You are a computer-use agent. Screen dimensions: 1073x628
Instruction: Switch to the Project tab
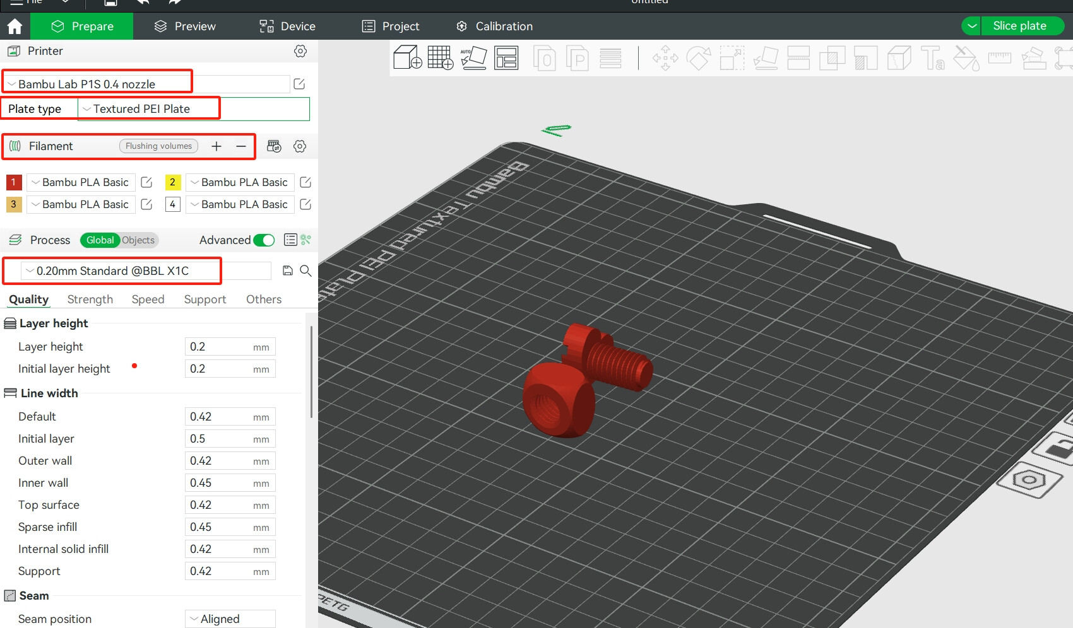click(390, 26)
